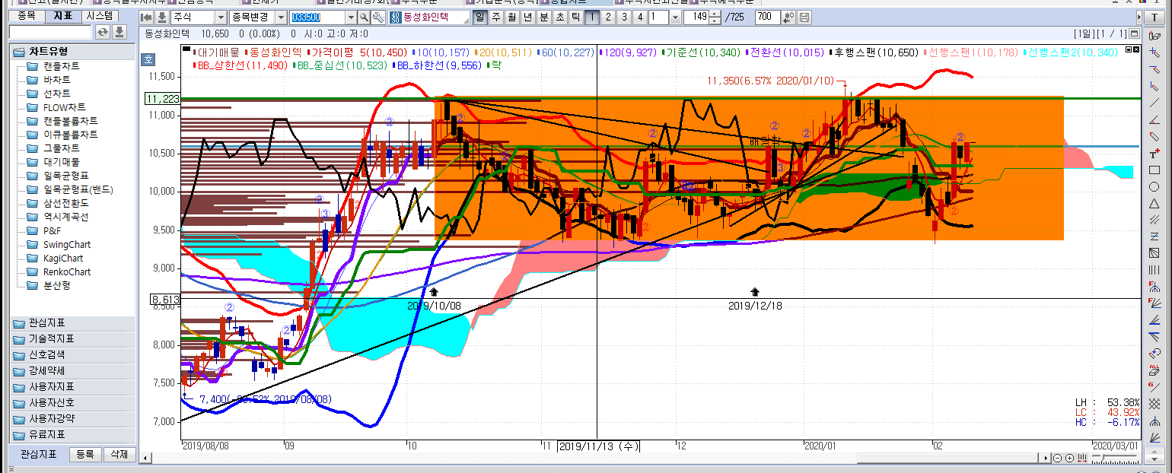The height and width of the screenshot is (473, 1172).
Task: Select the trend line drawing tool
Action: click(1154, 102)
